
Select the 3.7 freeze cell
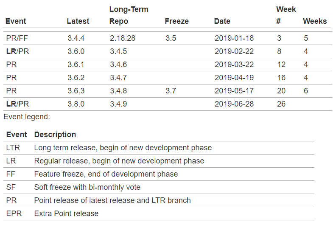[171, 91]
